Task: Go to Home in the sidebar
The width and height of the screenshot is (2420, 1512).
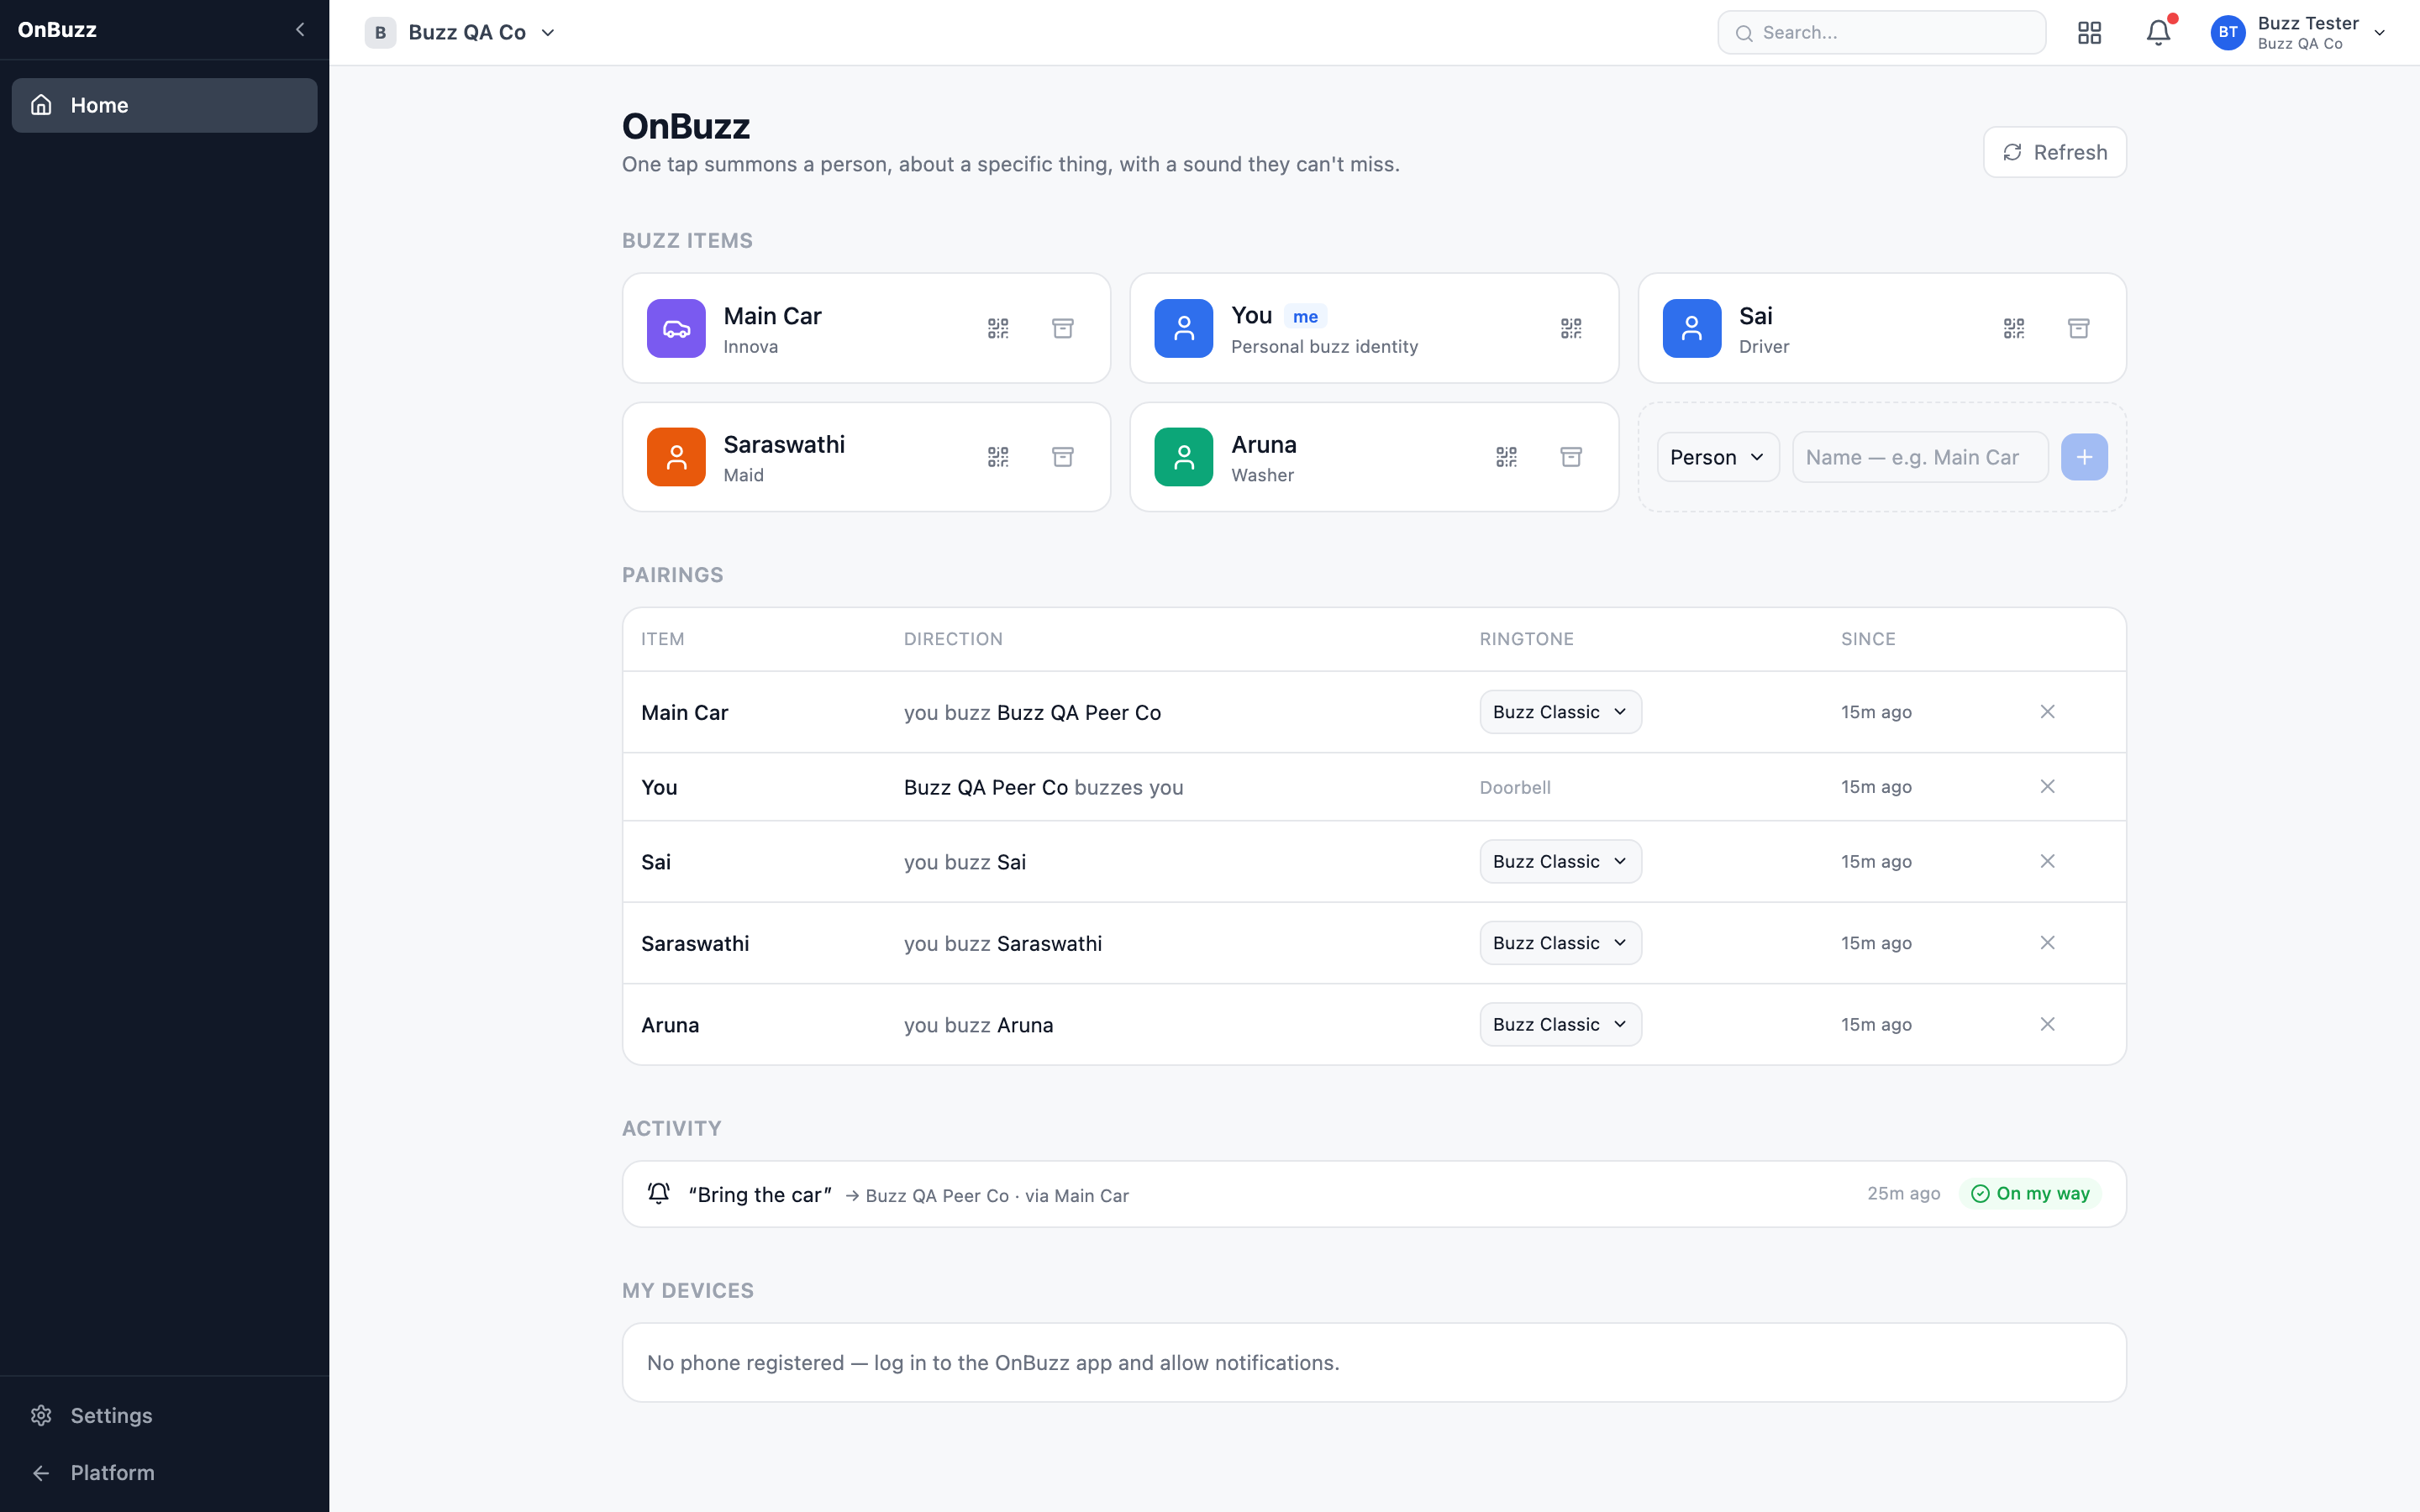Action: (x=164, y=105)
